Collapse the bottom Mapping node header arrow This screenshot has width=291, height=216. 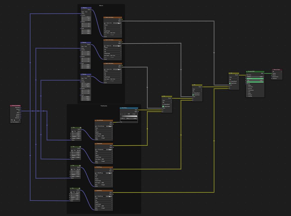coord(81,74)
